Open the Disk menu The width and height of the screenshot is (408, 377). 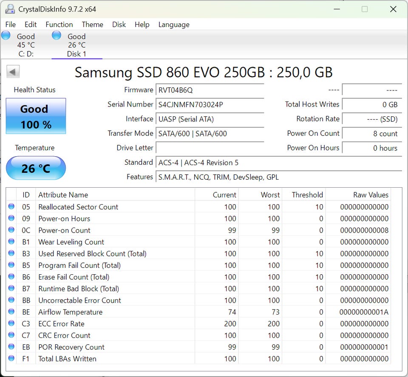tap(119, 25)
